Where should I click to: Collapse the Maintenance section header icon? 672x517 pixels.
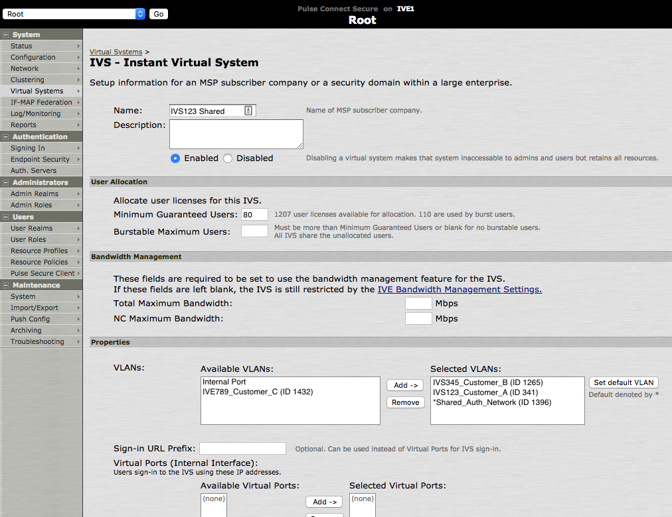[x=6, y=285]
